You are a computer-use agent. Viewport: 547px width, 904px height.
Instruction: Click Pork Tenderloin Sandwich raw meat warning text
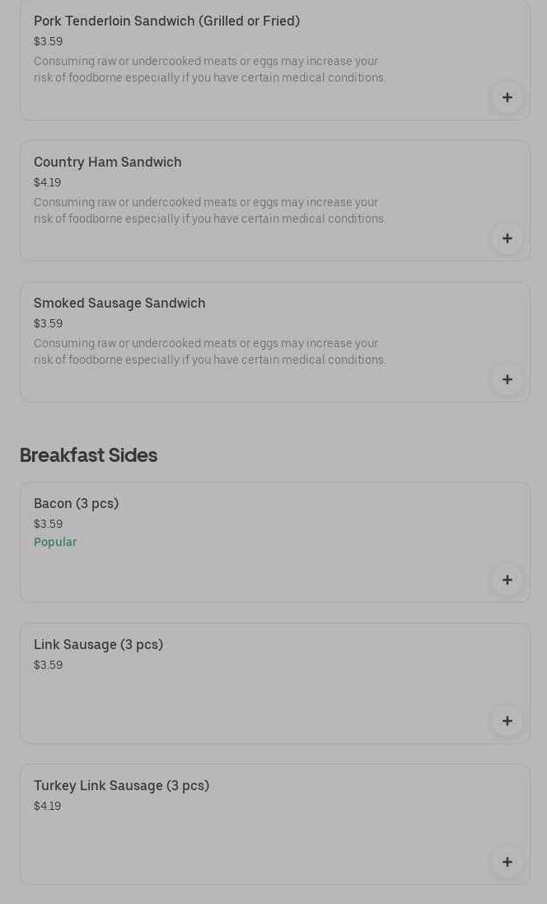(x=209, y=69)
